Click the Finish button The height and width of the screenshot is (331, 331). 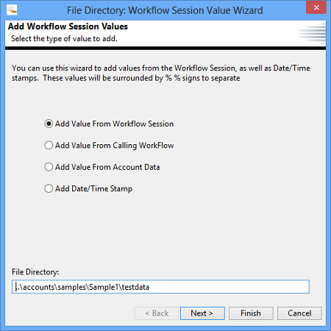pos(251,313)
